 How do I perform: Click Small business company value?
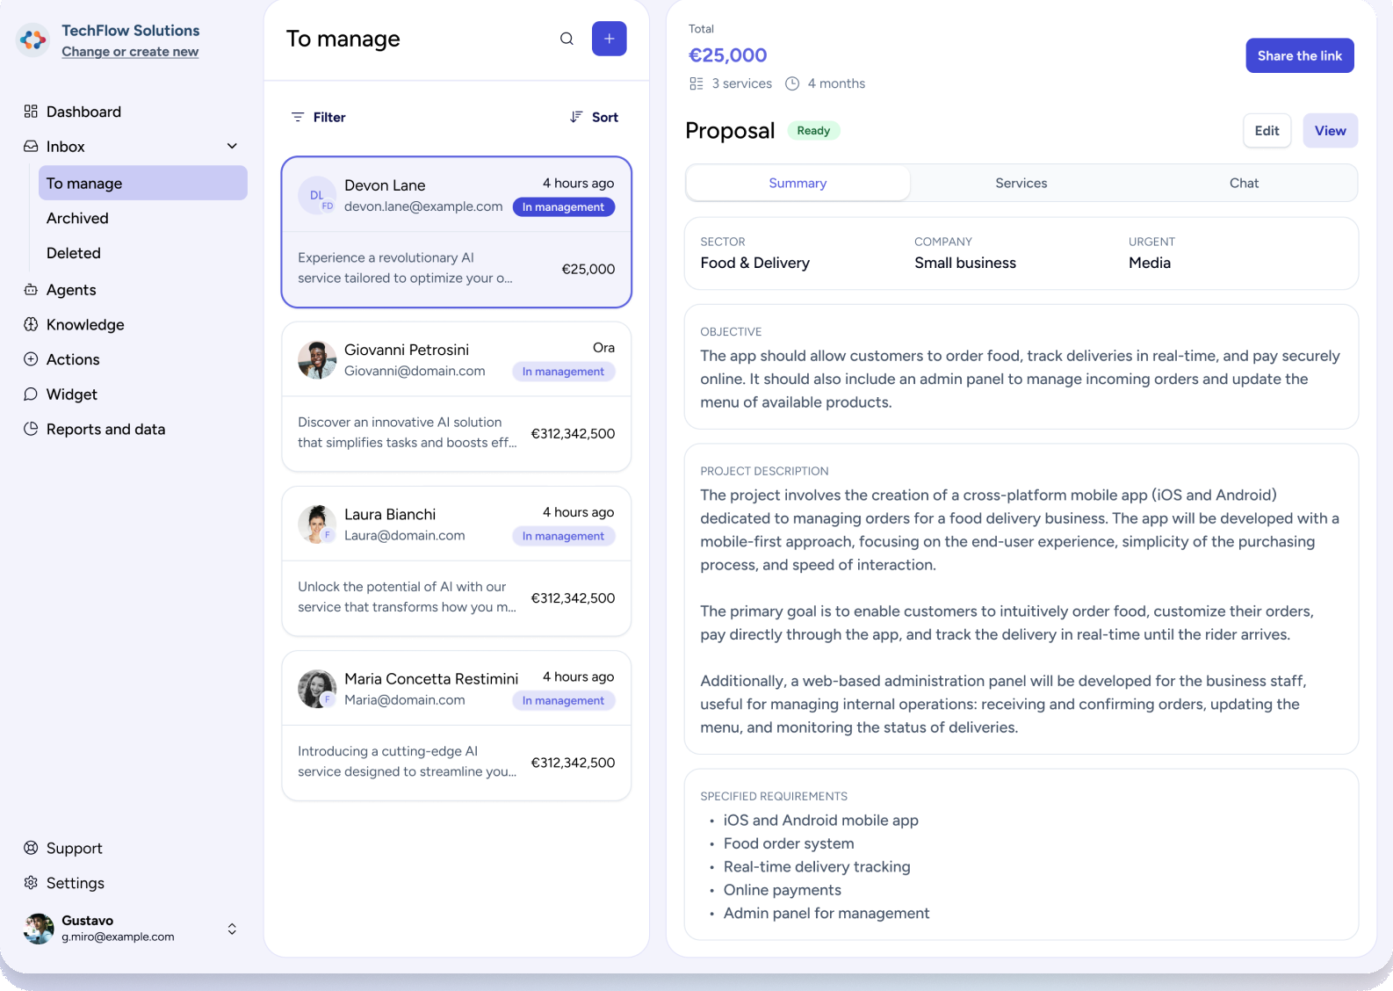pos(964,263)
